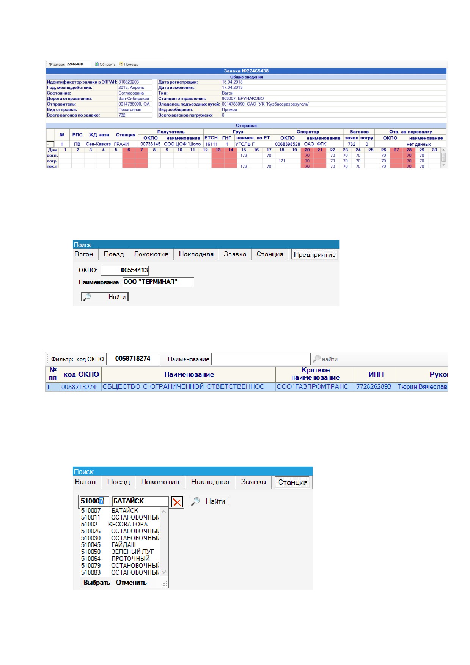
Task: Open the Заявка tab above the station lookup
Action: click(253, 482)
